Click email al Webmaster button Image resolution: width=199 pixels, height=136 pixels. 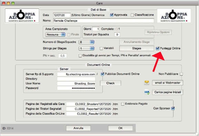click(x=168, y=83)
